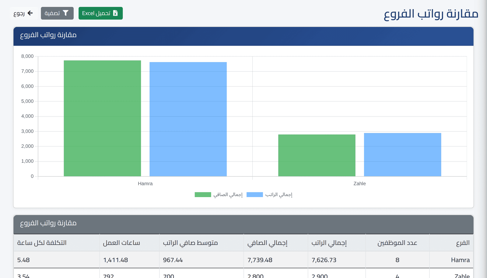Click Hamra green net total bar

(102, 118)
